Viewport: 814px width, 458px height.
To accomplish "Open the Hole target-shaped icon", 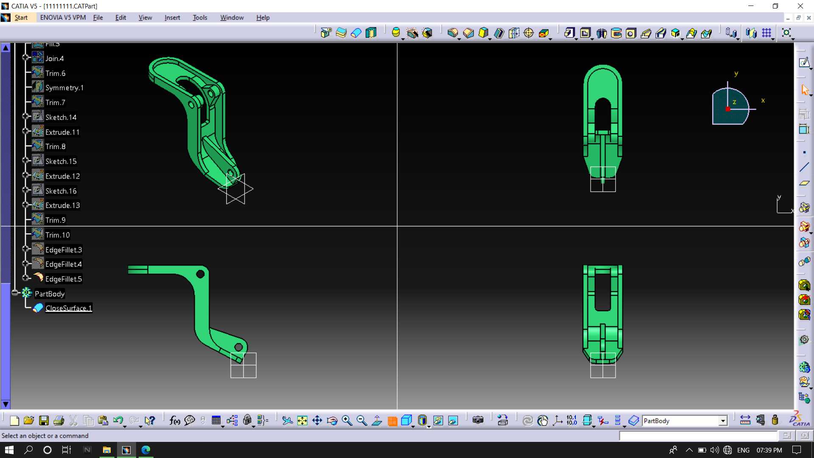I will click(529, 33).
